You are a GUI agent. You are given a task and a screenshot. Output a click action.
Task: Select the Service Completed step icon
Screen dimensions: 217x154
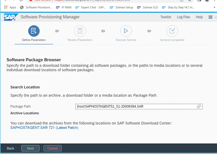(172, 31)
